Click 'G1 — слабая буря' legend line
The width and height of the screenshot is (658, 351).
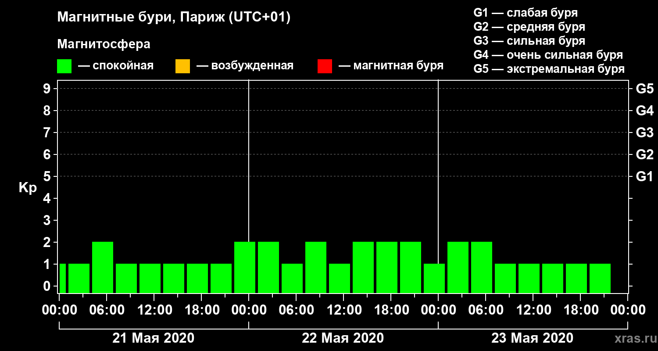coord(526,13)
